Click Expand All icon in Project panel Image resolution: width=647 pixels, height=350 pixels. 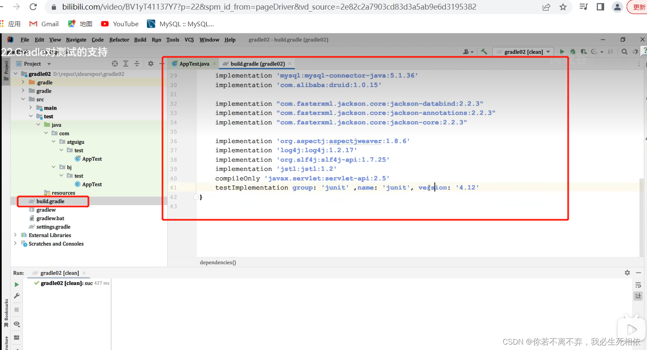pyautogui.click(x=126, y=64)
